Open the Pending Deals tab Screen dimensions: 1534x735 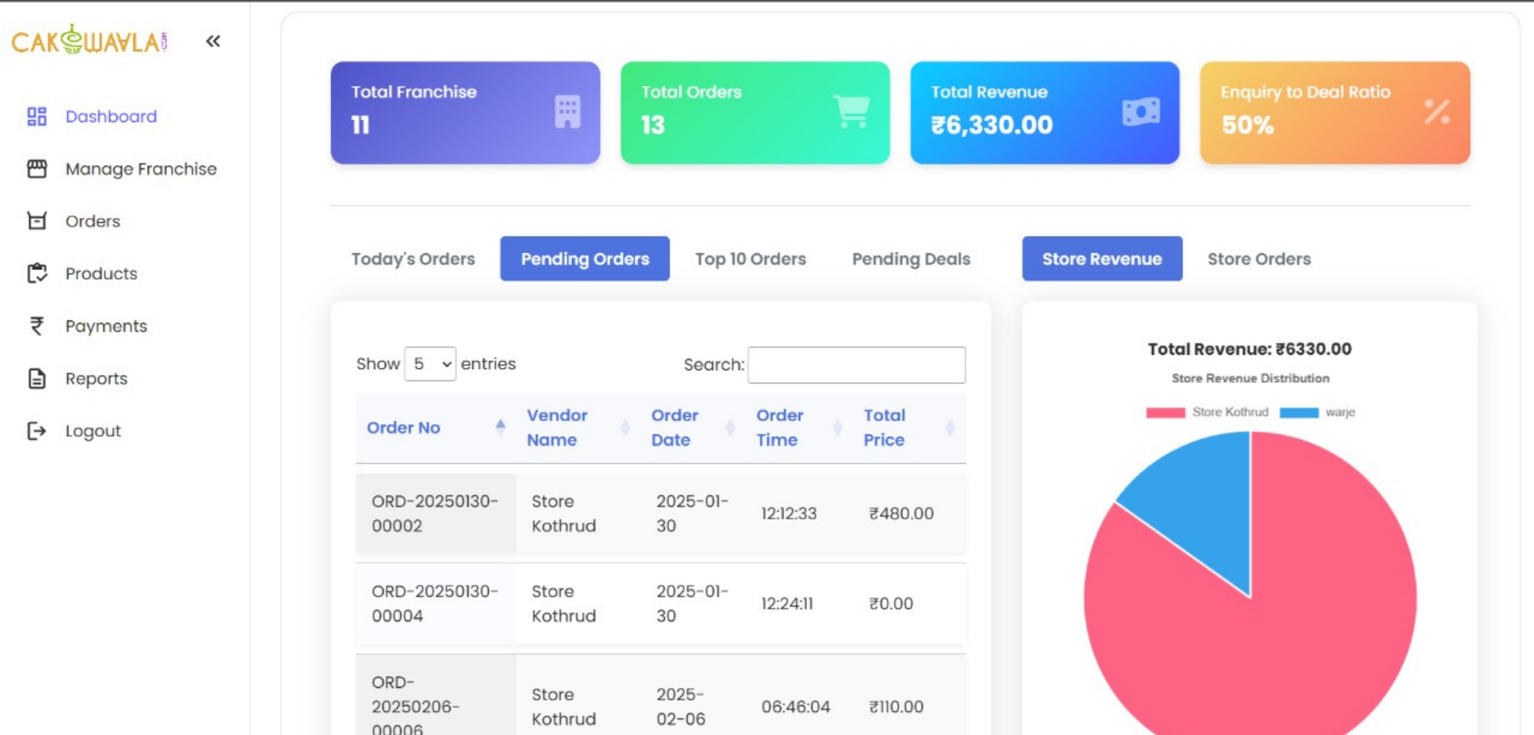click(911, 259)
